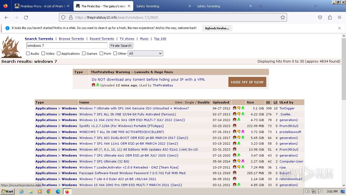Click the shield tracking protection icon
346x195 pixels.
point(63,17)
